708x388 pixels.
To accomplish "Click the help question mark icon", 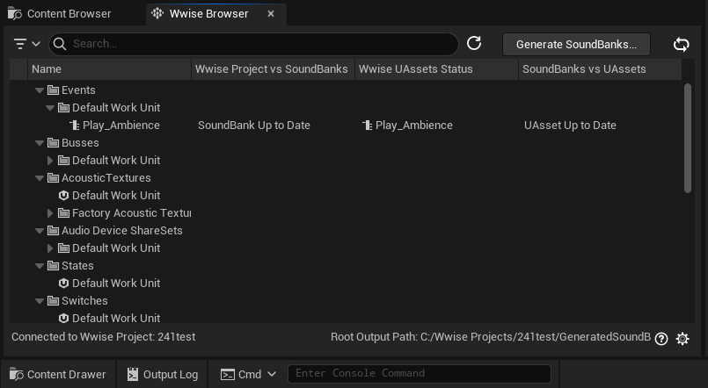I will pyautogui.click(x=661, y=338).
